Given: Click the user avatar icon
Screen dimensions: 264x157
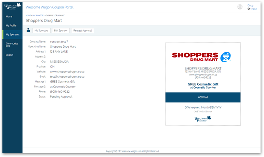Looking at the screenshot, I should click(240, 7).
